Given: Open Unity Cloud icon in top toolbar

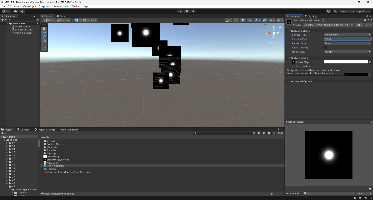Looking at the screenshot, I should 15,11.
